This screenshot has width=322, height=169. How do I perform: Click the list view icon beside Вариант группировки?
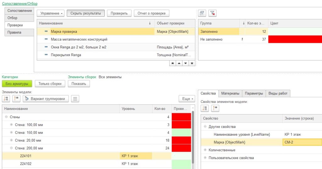click(75, 99)
